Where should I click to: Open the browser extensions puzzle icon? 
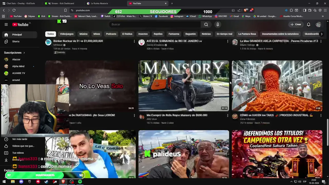pos(291,10)
